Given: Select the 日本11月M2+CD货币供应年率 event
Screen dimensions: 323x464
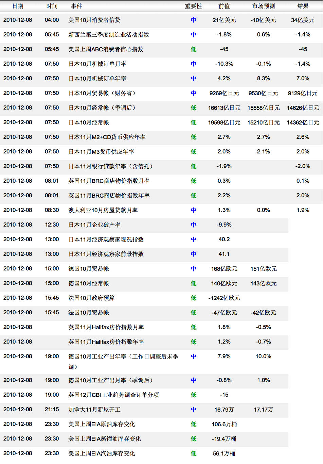Looking at the screenshot, I should (107, 137).
